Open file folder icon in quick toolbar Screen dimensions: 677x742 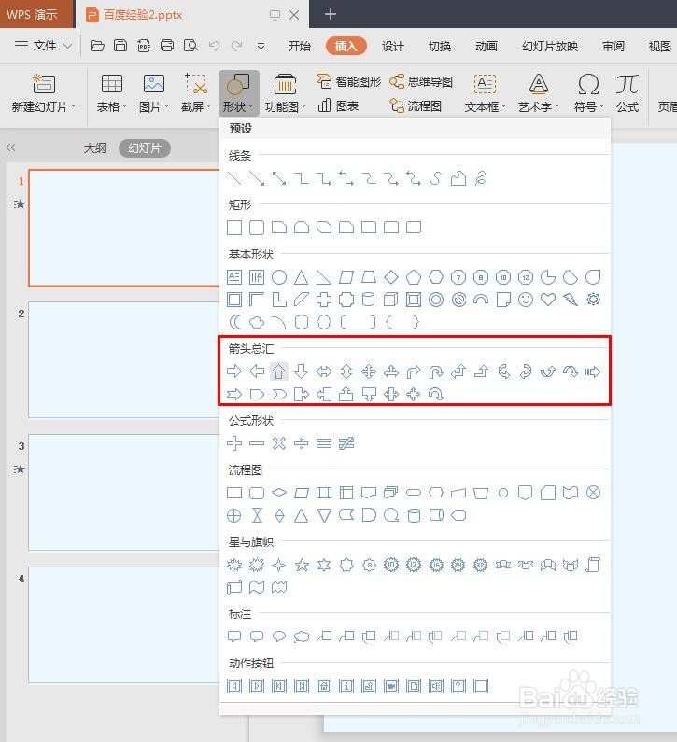(x=97, y=46)
